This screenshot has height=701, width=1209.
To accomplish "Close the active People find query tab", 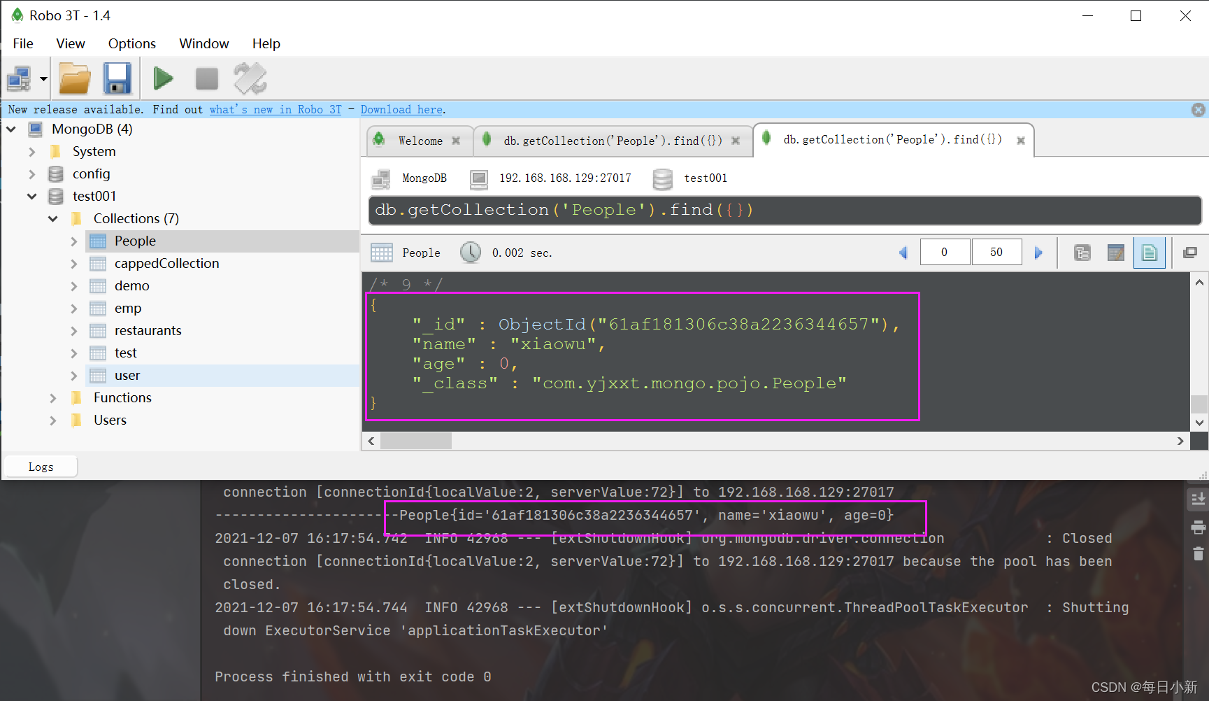I will 1021,141.
